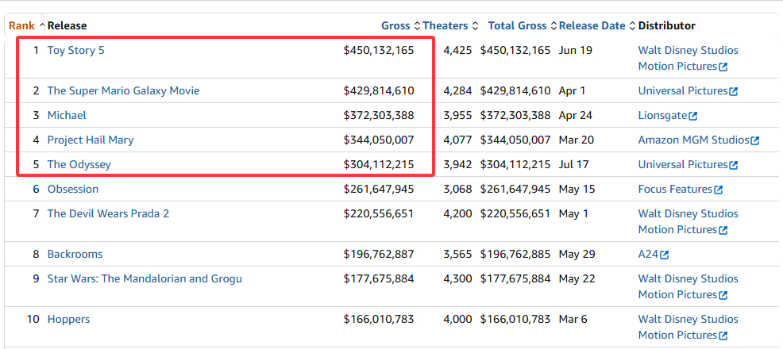This screenshot has height=349, width=783.
Task: Select theater count 4,000
Action: point(457,319)
